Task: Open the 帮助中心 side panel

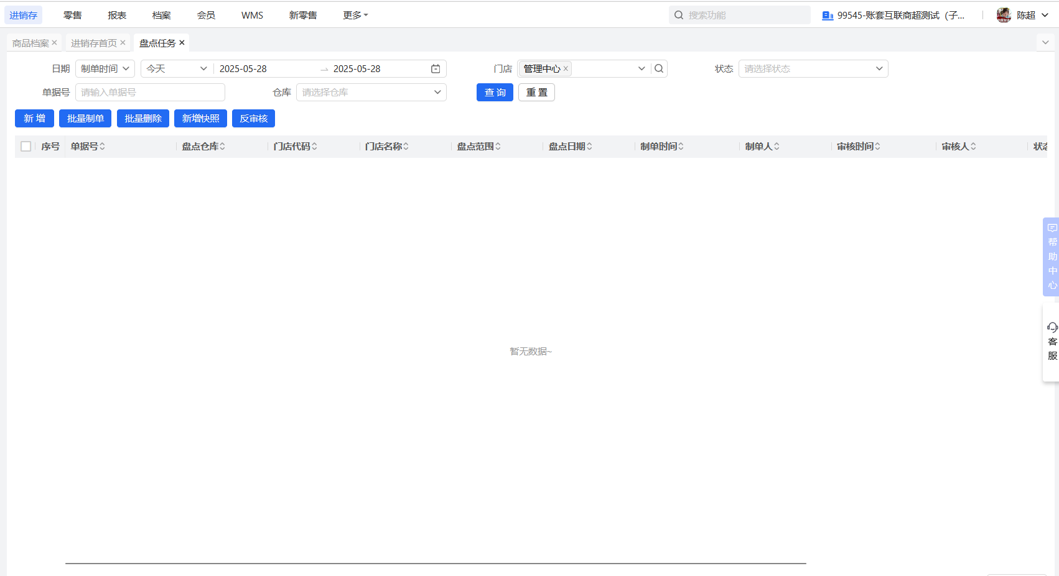Action: click(x=1052, y=257)
